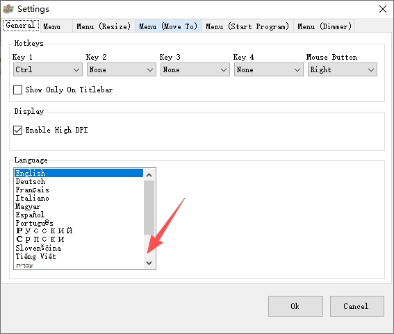394x334 pixels.
Task: Click the Settings window app icon
Action: point(8,9)
